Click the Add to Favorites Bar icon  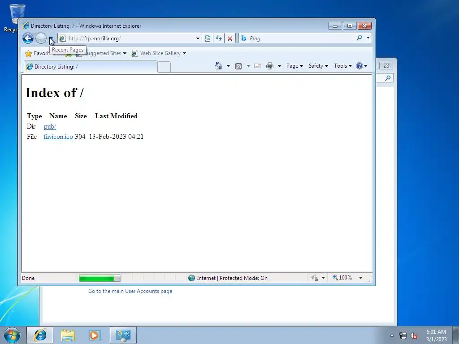point(69,54)
